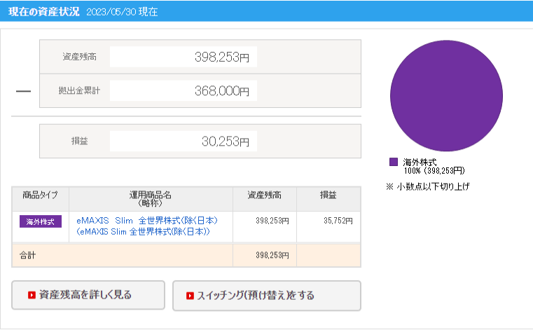Click the purple 海外株式 badge in table
Screen dimensions: 533x330
coord(41,221)
